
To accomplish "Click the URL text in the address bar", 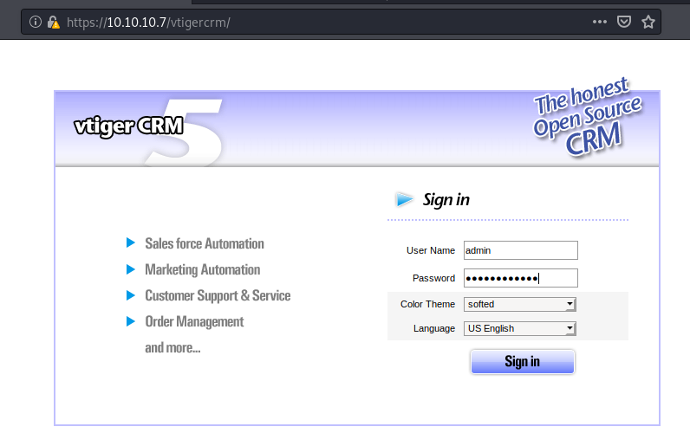I will pyautogui.click(x=148, y=22).
